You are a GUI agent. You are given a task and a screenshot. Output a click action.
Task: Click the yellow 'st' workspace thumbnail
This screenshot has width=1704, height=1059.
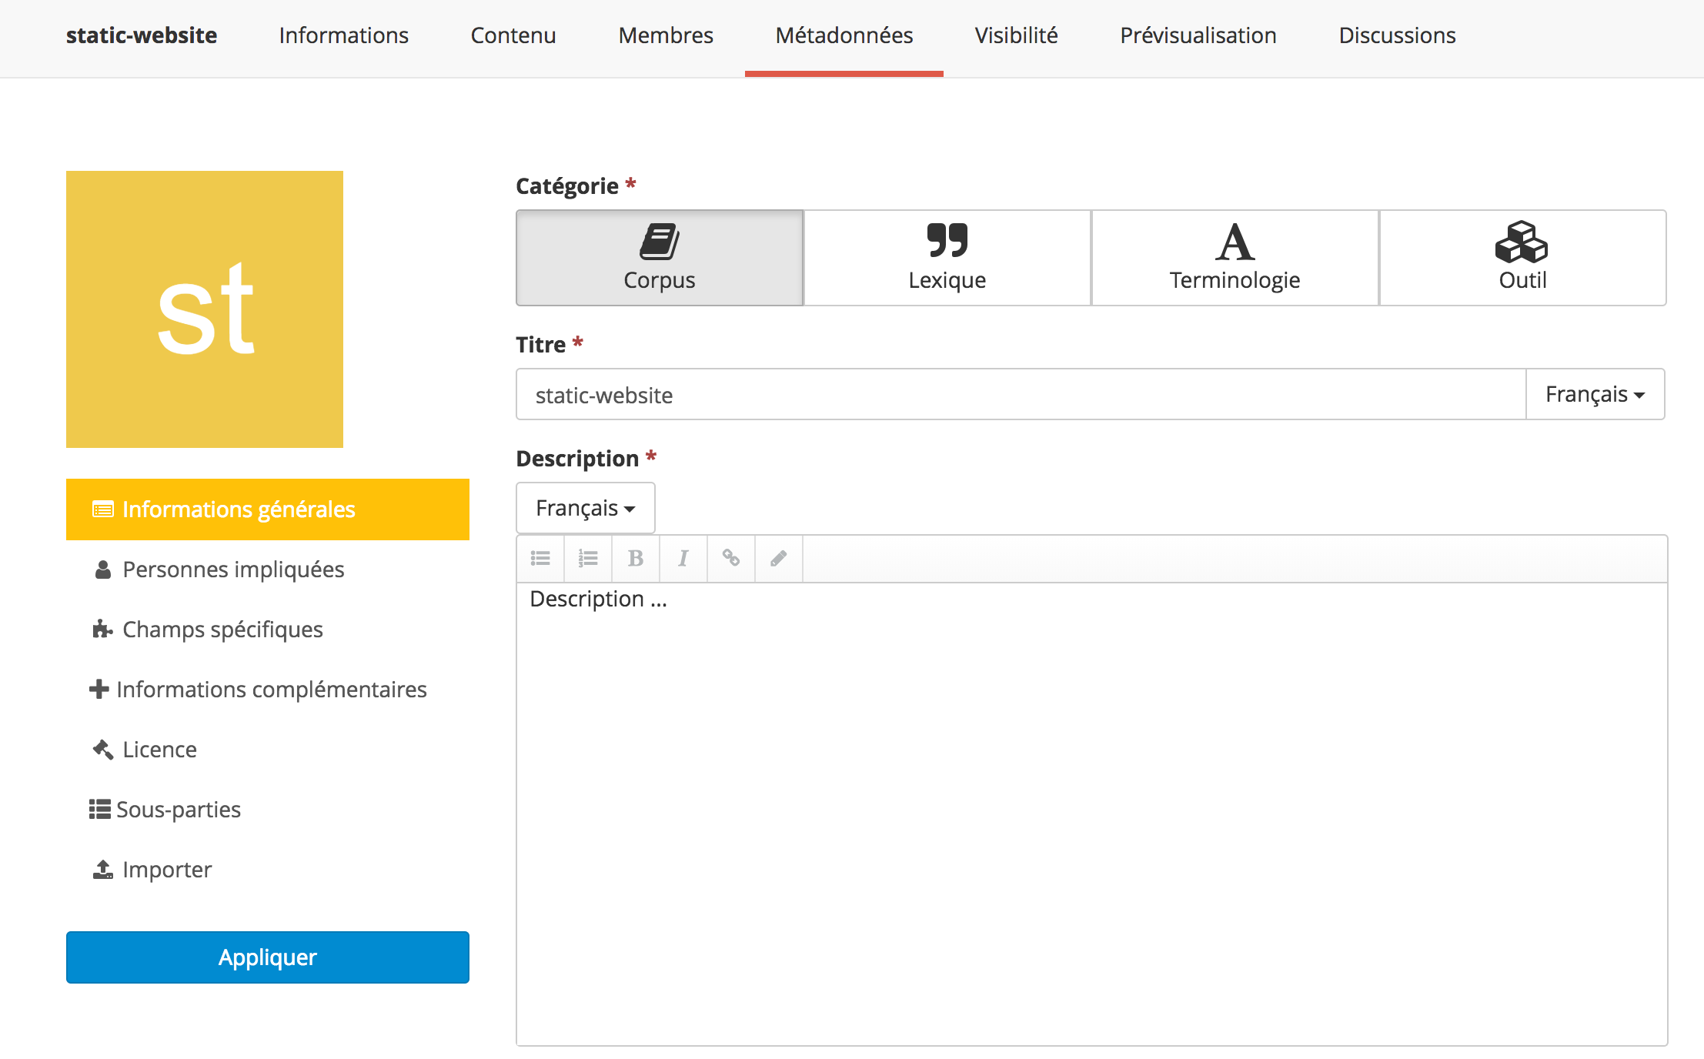click(x=205, y=309)
